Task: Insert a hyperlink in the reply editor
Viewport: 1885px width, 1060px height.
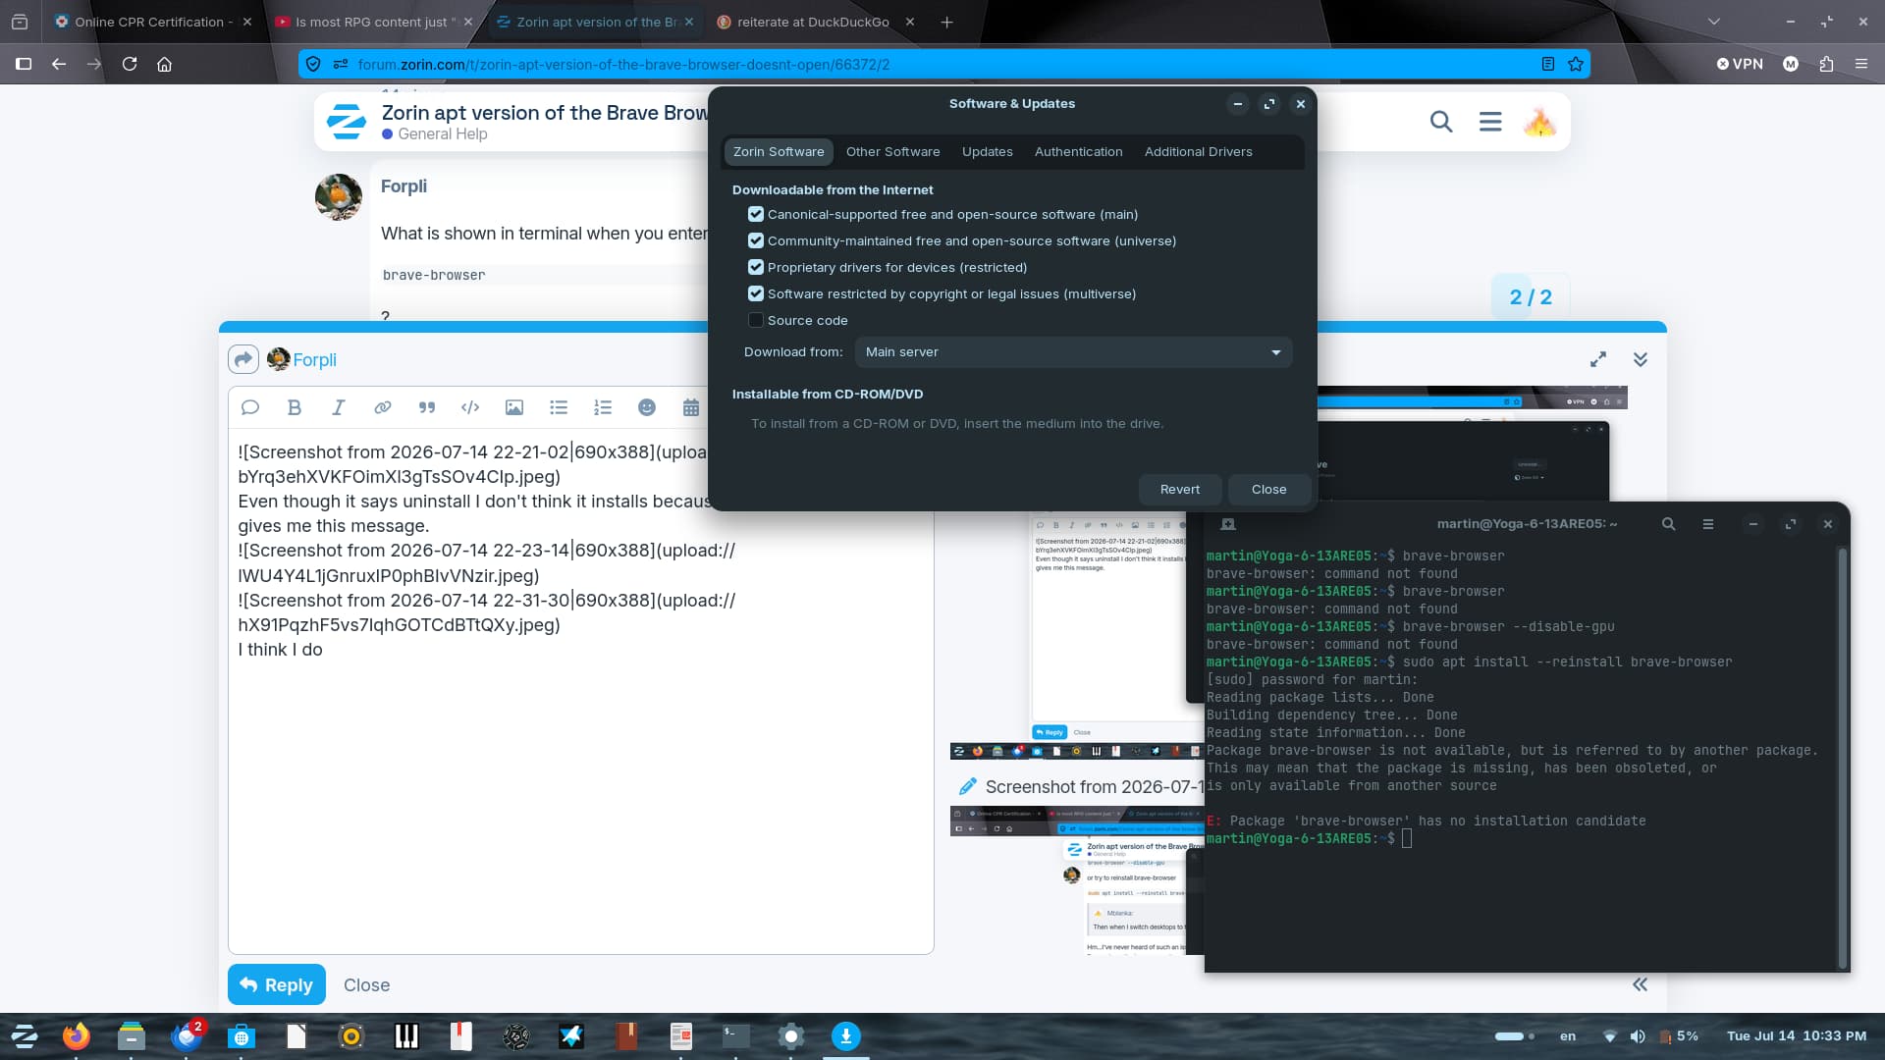Action: point(382,407)
